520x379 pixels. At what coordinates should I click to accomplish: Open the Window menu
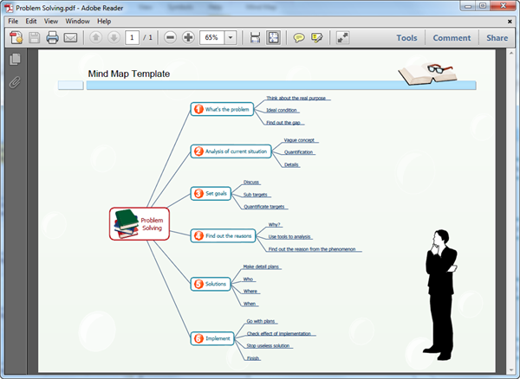coord(77,21)
